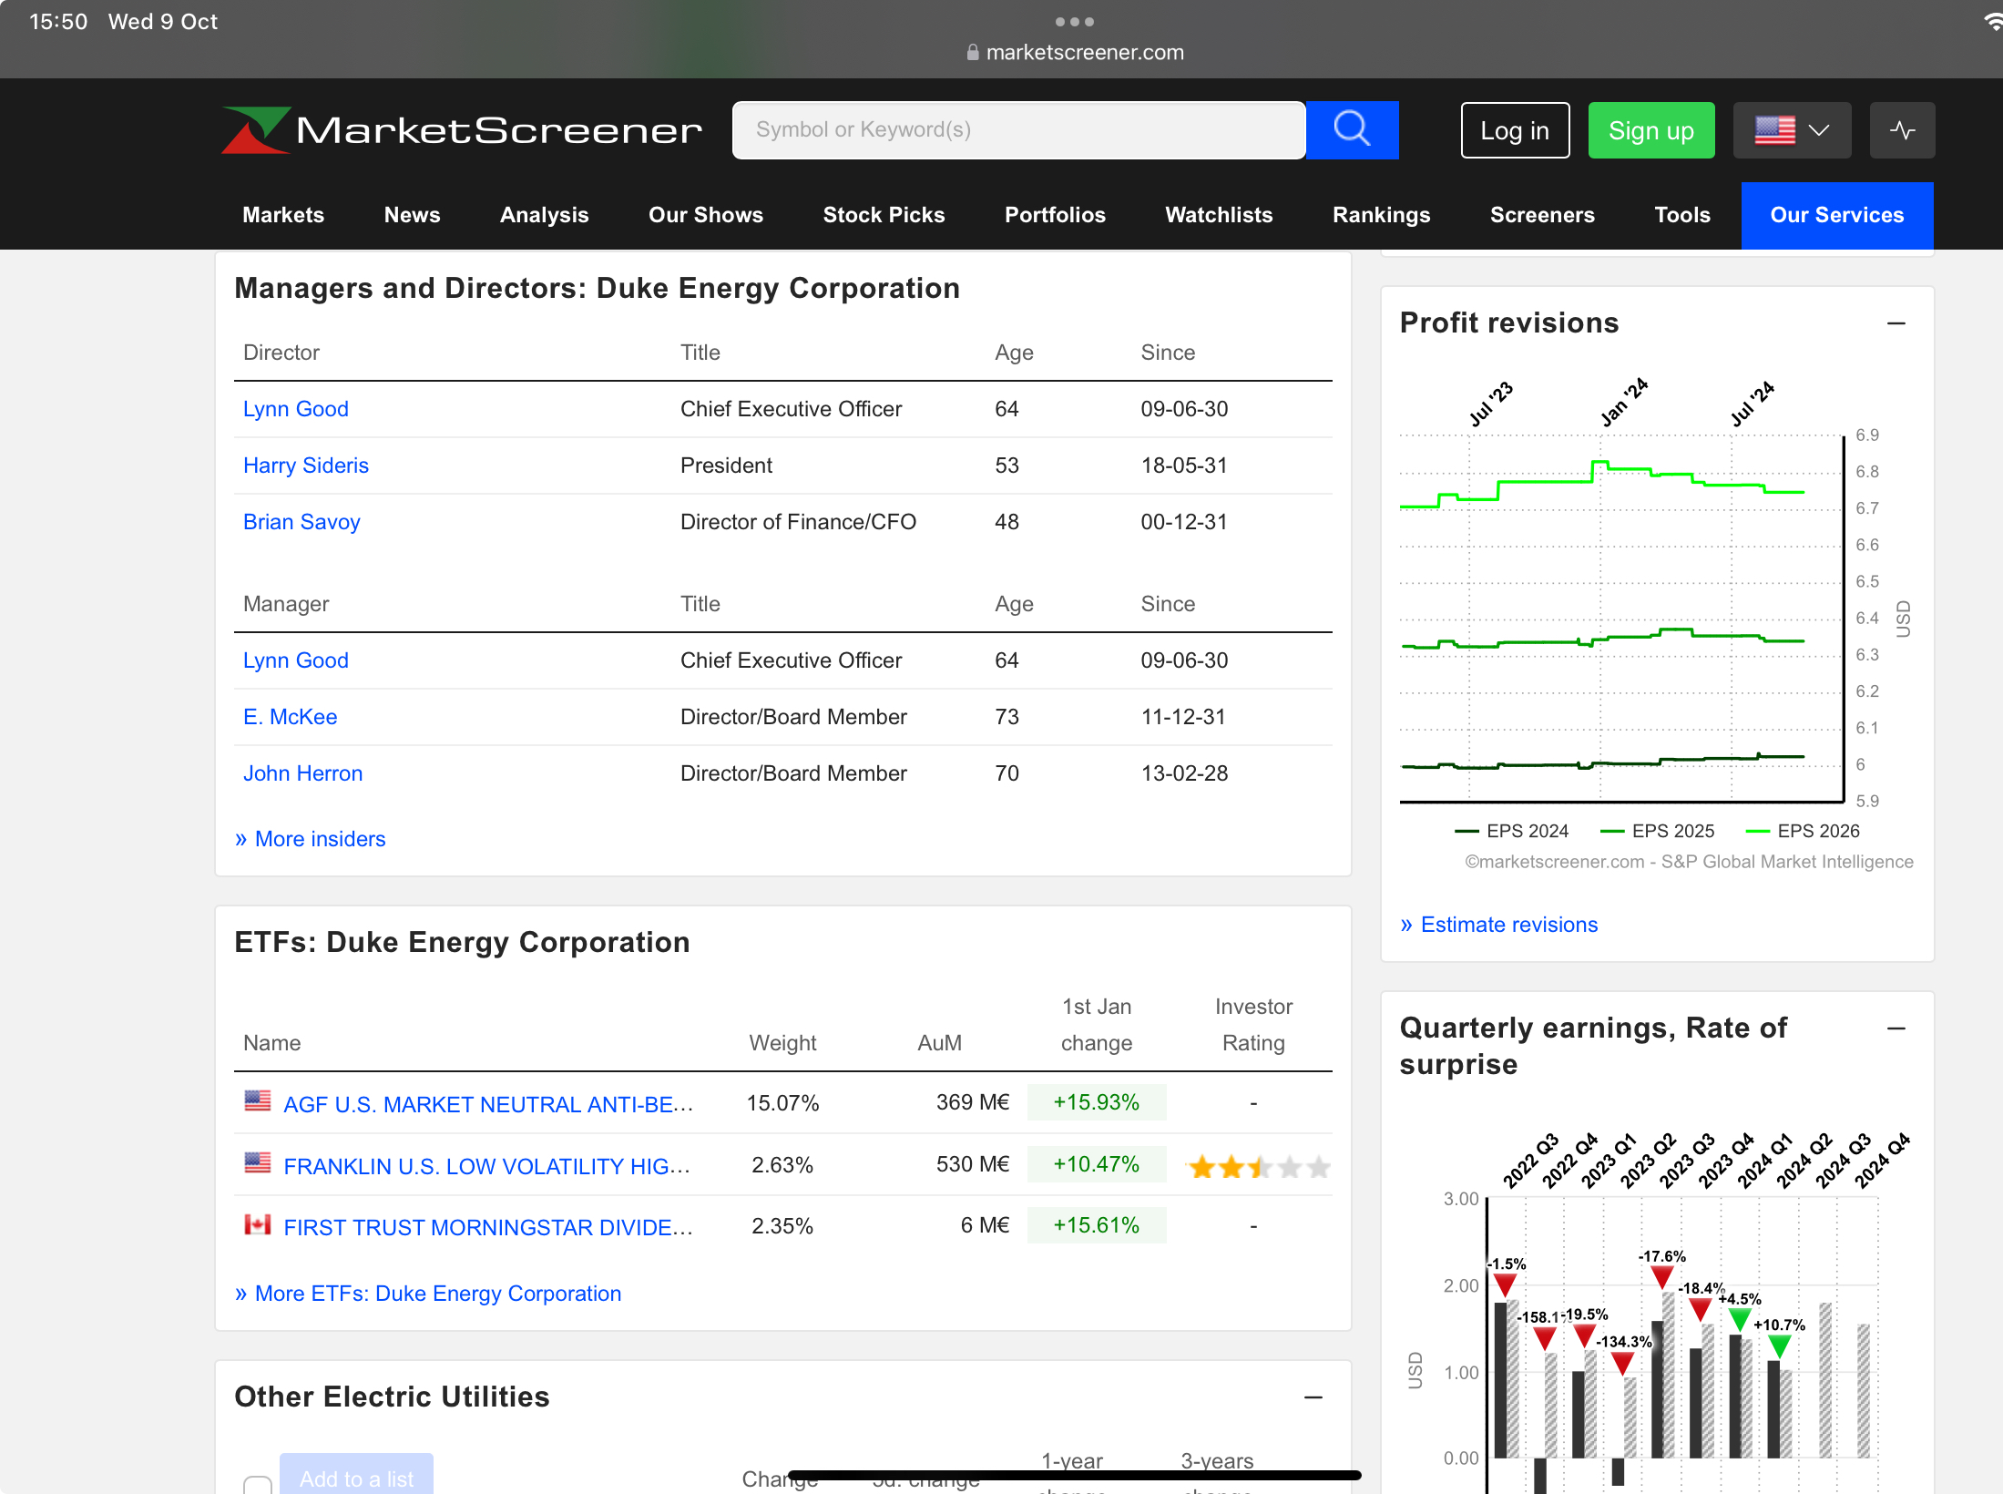Click the MarketScreener logo
The height and width of the screenshot is (1494, 2003).
click(x=462, y=130)
